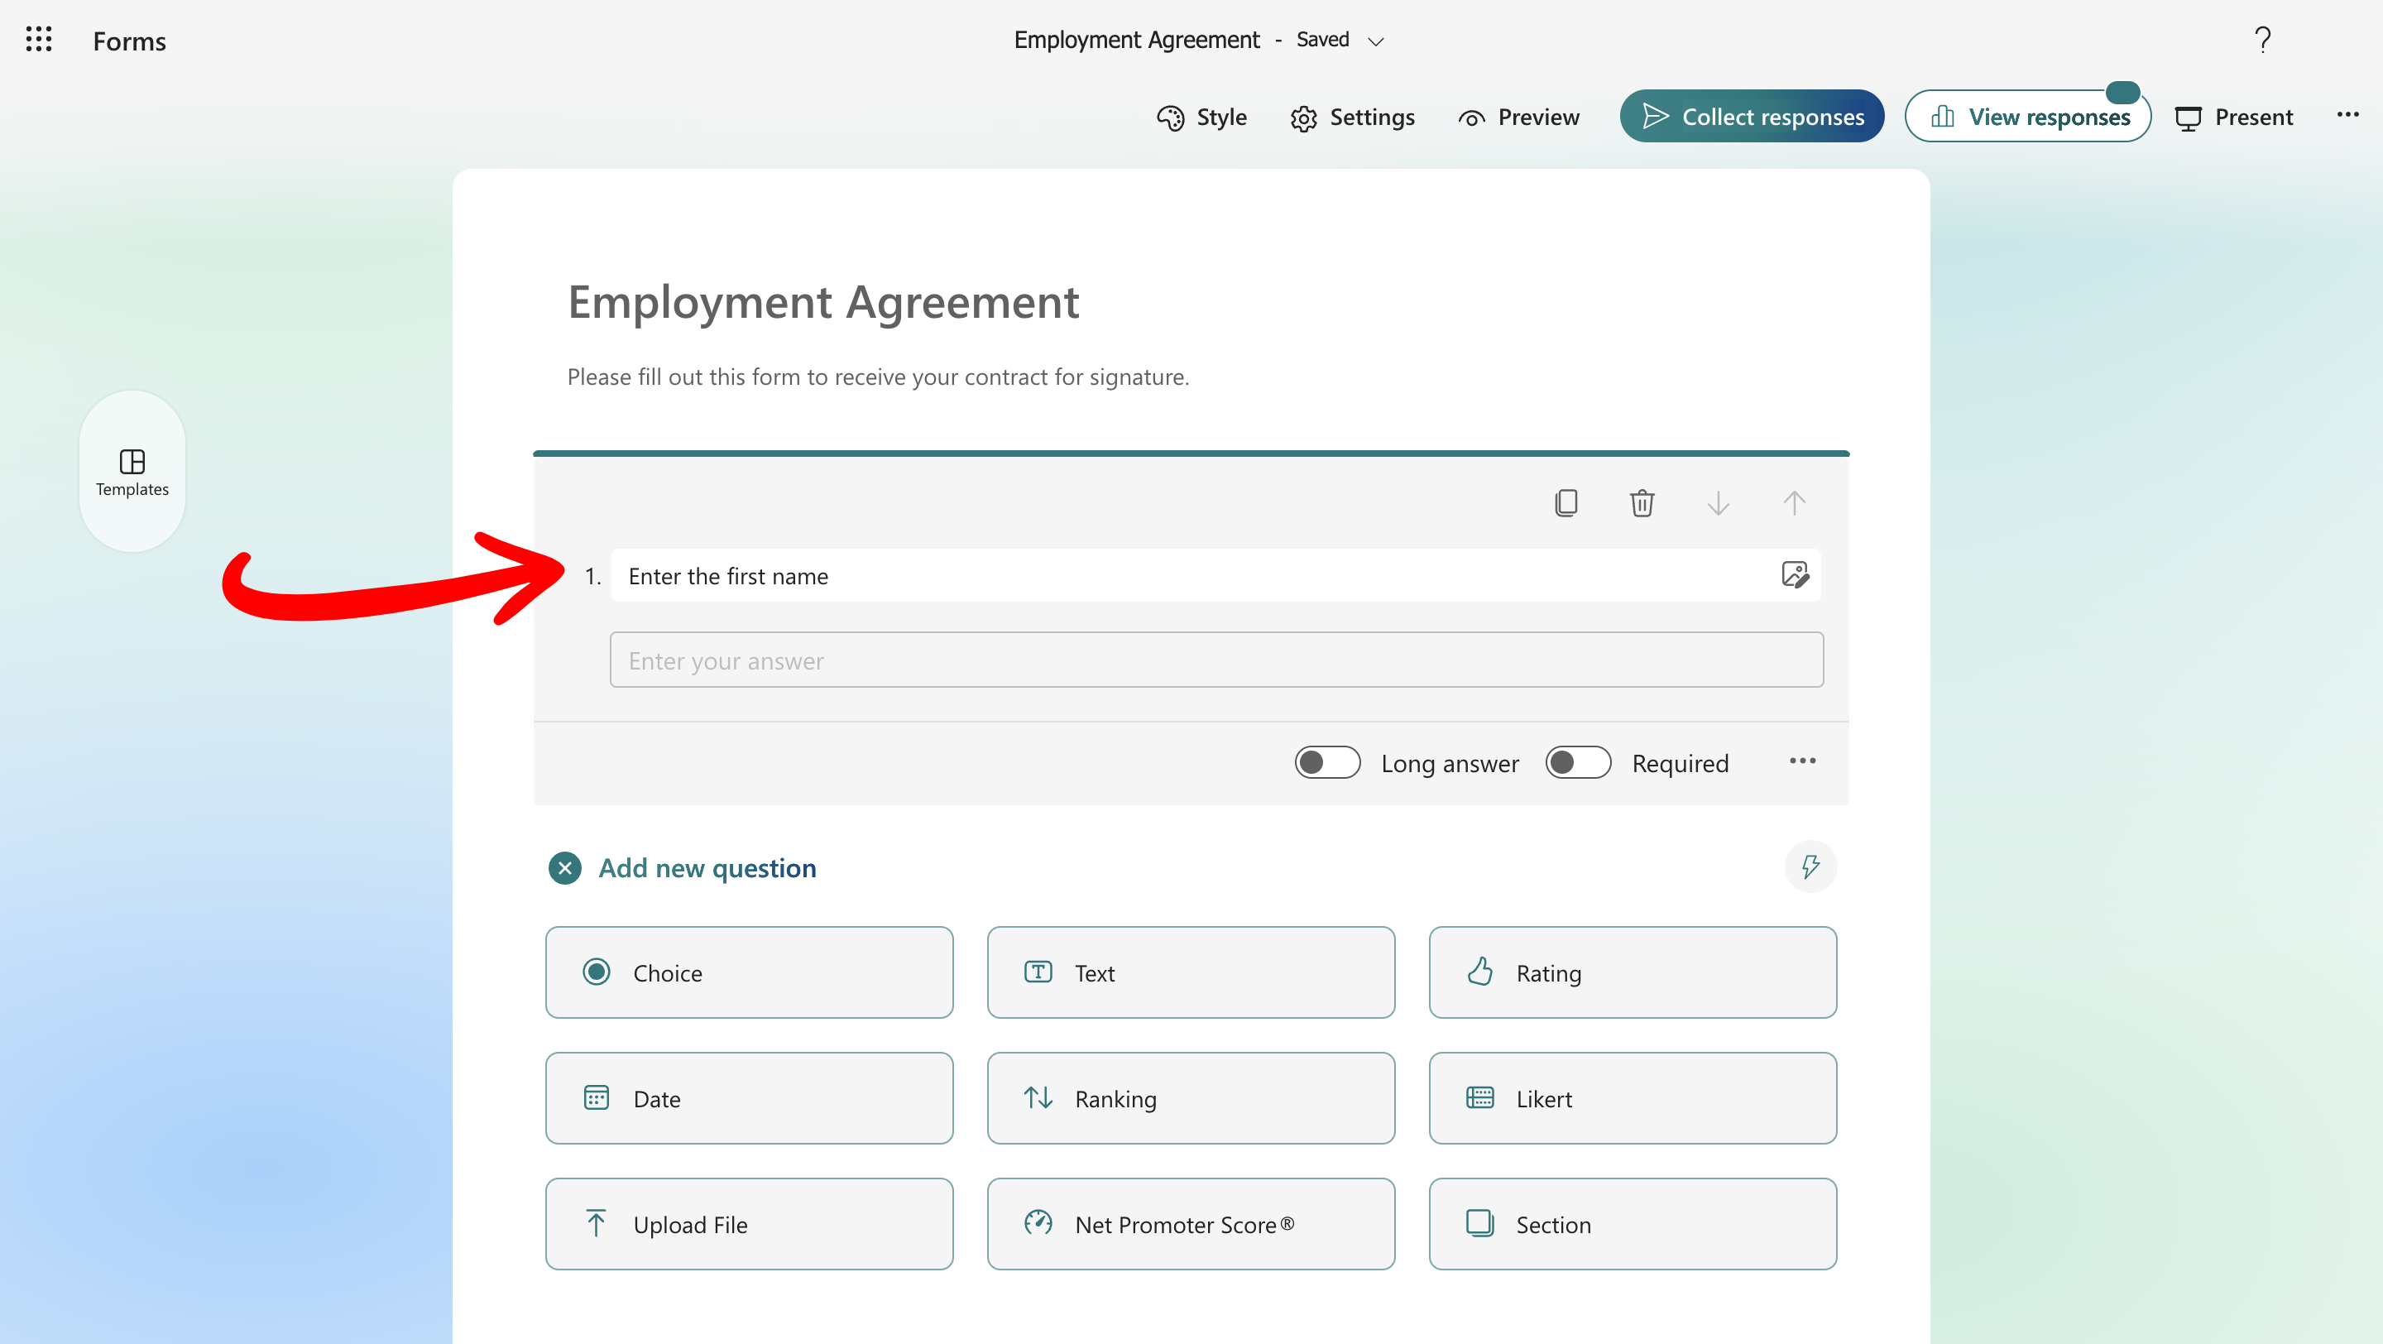Click the lightning bolt quick-suggest icon

(1810, 866)
